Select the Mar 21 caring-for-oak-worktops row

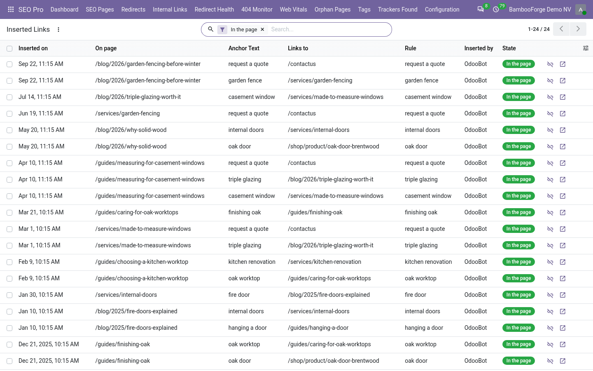coord(9,213)
